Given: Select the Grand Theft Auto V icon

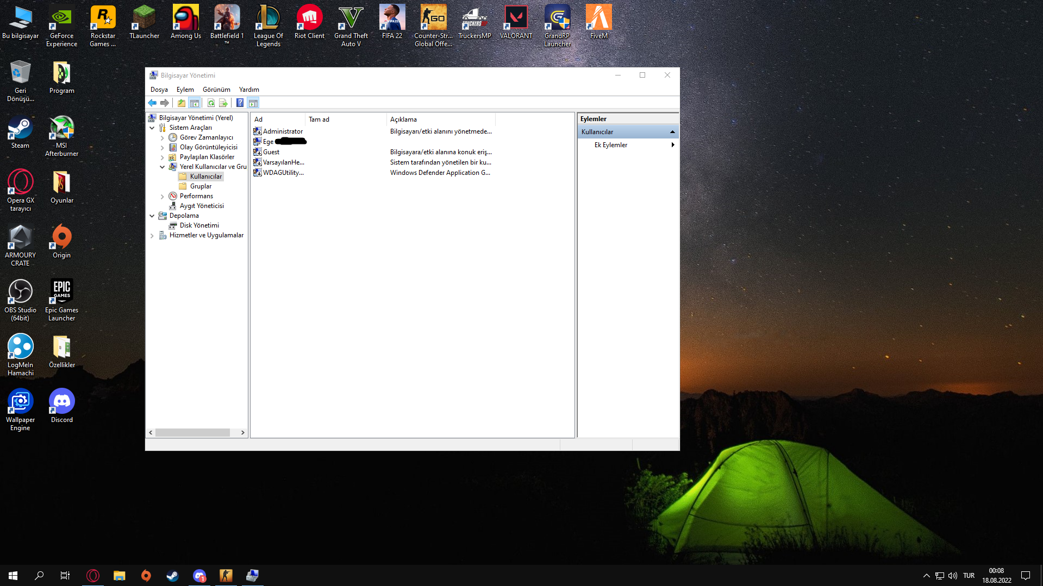Looking at the screenshot, I should [x=351, y=26].
